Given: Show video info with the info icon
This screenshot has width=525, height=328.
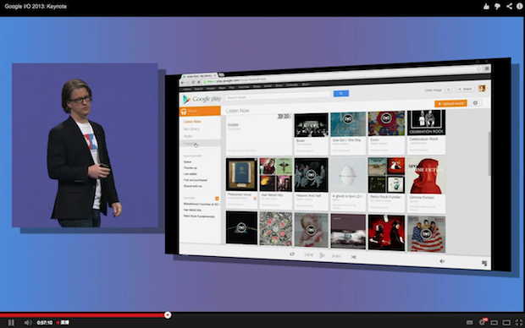Looking at the screenshot, I should tap(520, 6).
